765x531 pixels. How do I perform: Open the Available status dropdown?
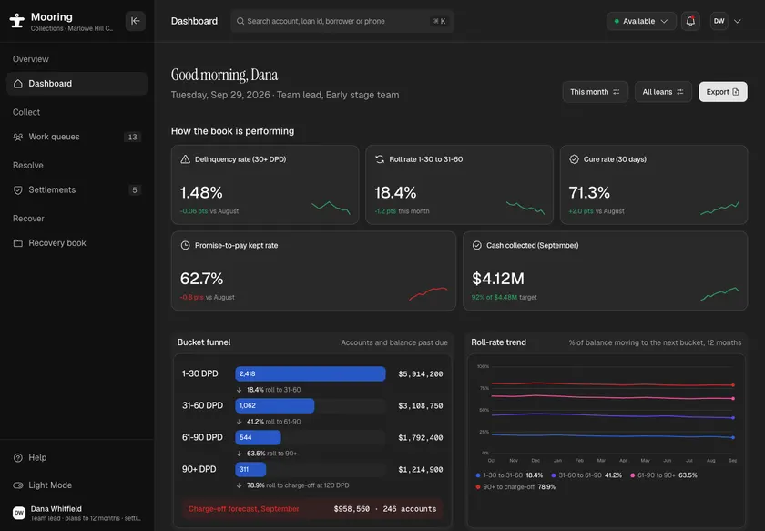coord(641,21)
